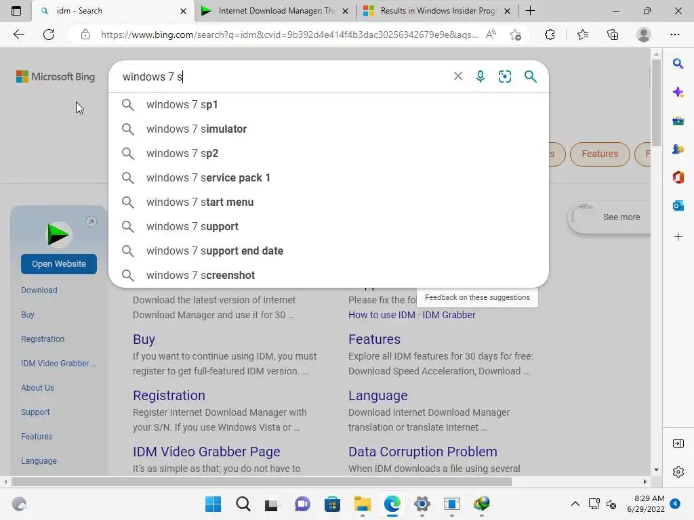
Task: View site information lock icon
Action: pos(85,35)
